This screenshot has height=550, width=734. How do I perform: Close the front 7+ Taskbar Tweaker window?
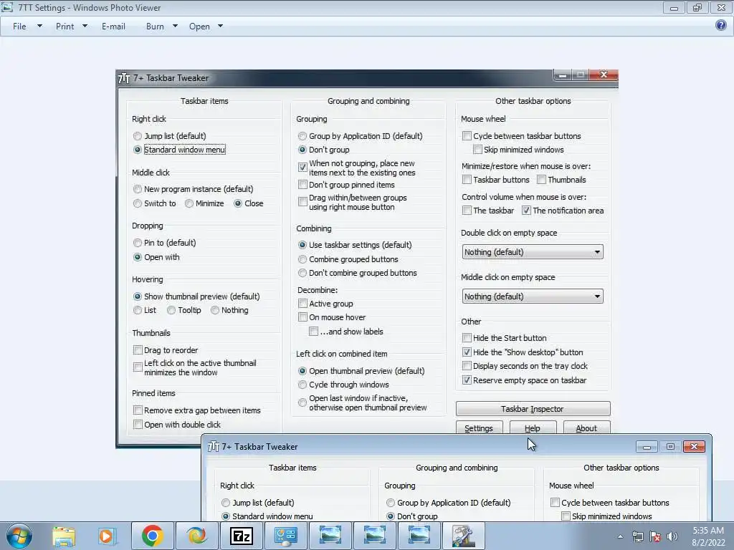point(694,447)
